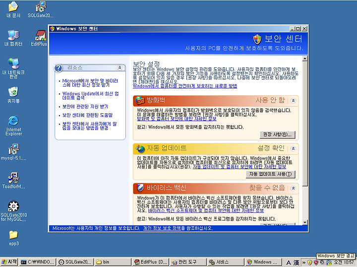Switch to 관리 도구 taskbar window
357x267 pixels.
click(188, 262)
